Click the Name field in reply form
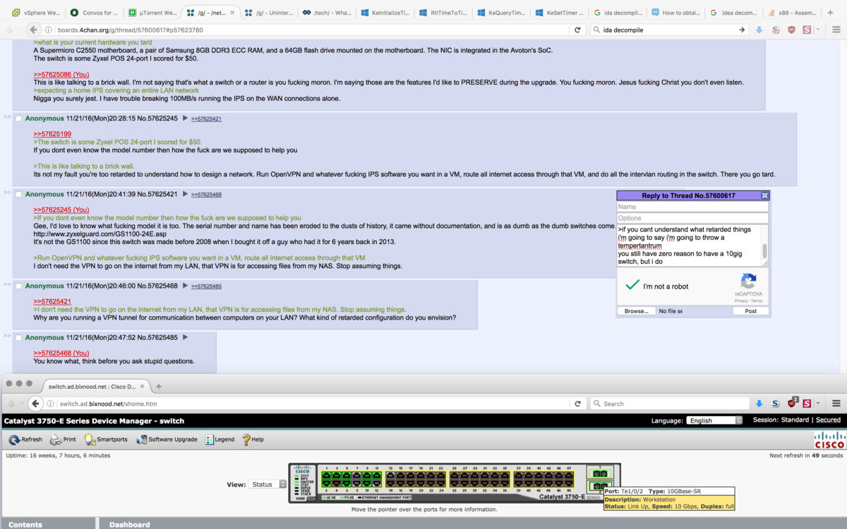The height and width of the screenshot is (529, 847). coord(692,207)
